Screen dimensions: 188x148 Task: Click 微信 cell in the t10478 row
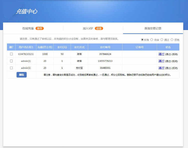(79, 54)
